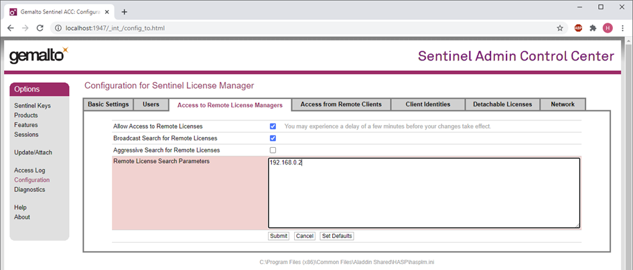This screenshot has height=270, width=633.
Task: Reload the page with the refresh icon
Action: (40, 28)
